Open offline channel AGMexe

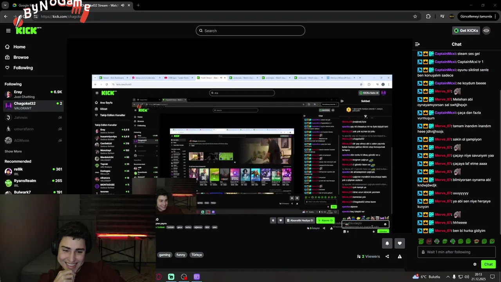click(x=33, y=140)
